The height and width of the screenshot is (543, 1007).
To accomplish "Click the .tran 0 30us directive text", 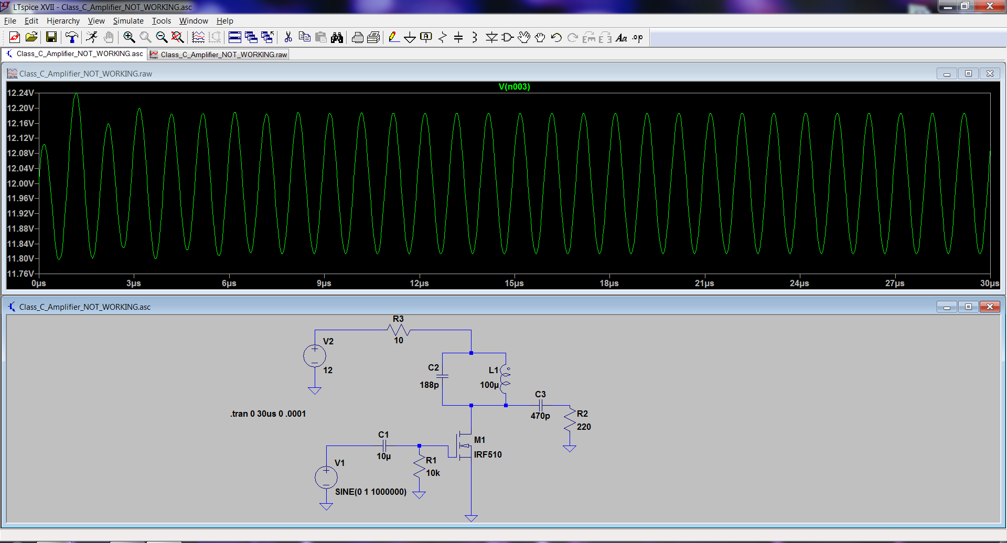I will click(x=267, y=414).
